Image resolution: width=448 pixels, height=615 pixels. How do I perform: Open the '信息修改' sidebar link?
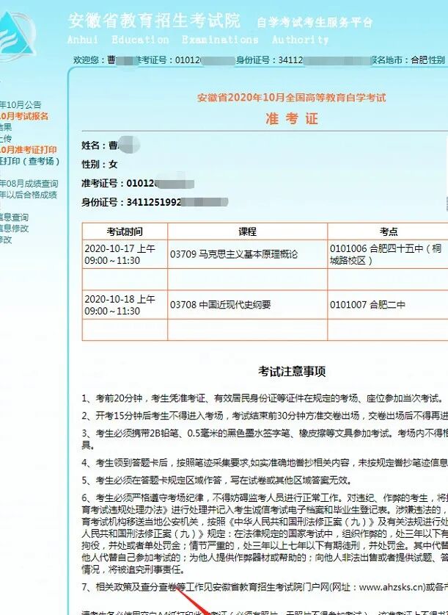(14, 229)
